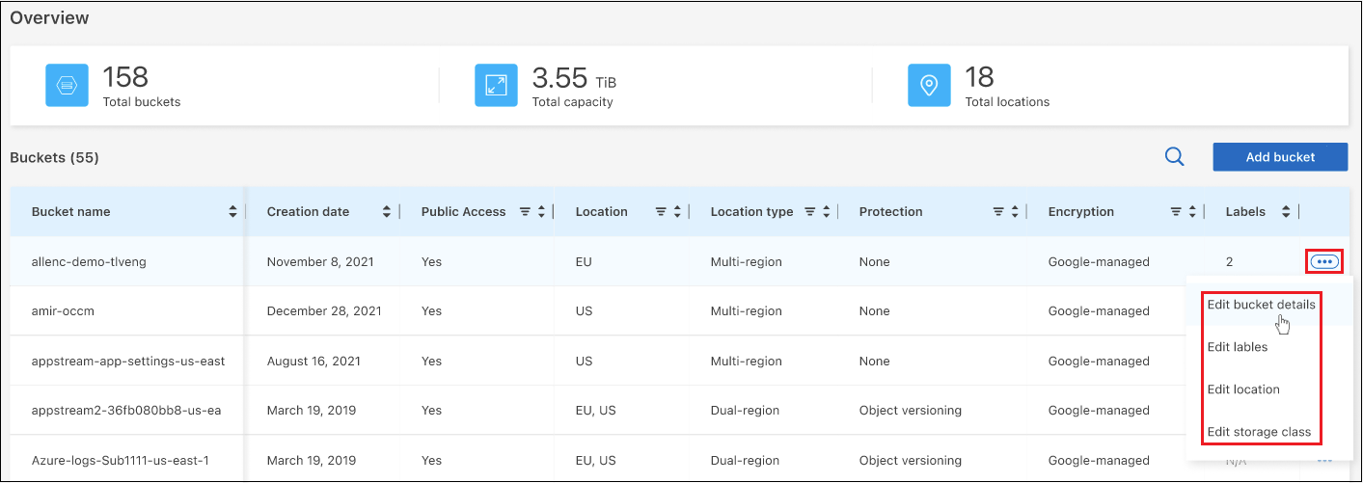Choose Edit lables from the menu
This screenshot has height=483, width=1363.
tap(1237, 347)
